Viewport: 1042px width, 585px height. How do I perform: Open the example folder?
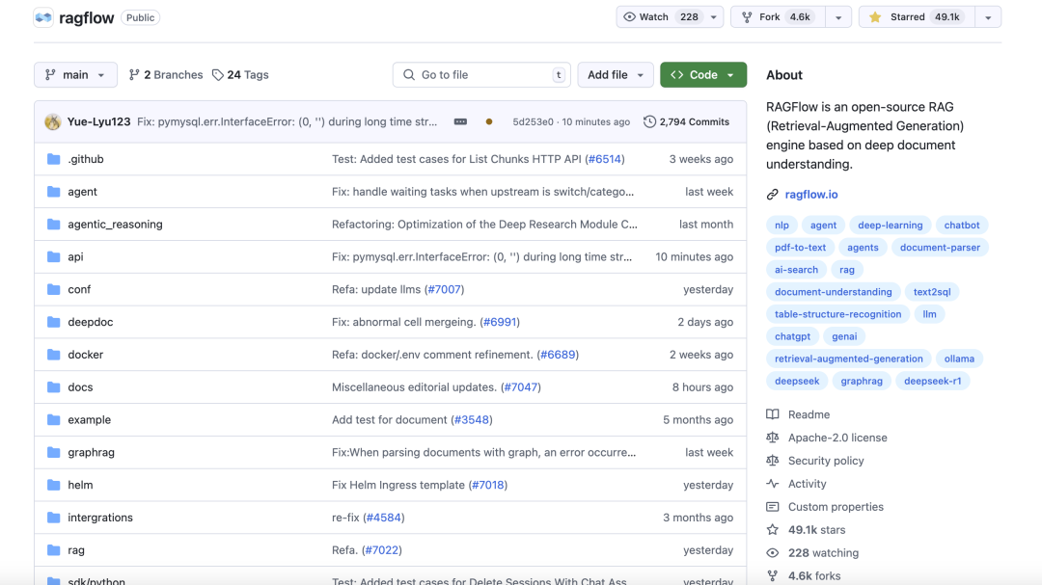[89, 419]
